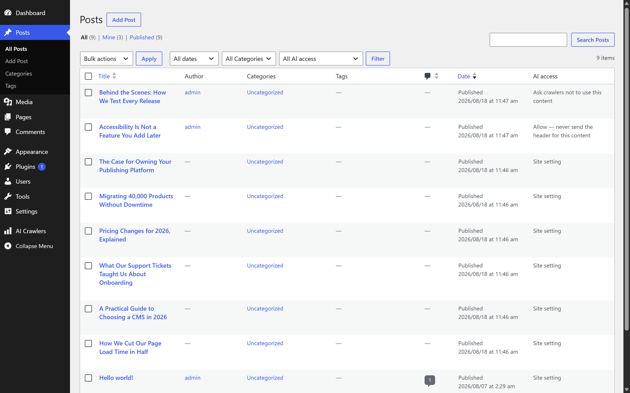Click the Date column sort arrows

[474, 76]
